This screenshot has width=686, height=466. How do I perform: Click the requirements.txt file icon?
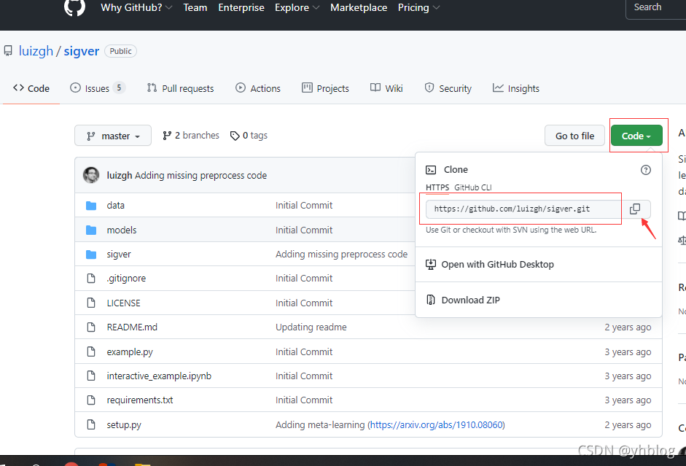91,400
